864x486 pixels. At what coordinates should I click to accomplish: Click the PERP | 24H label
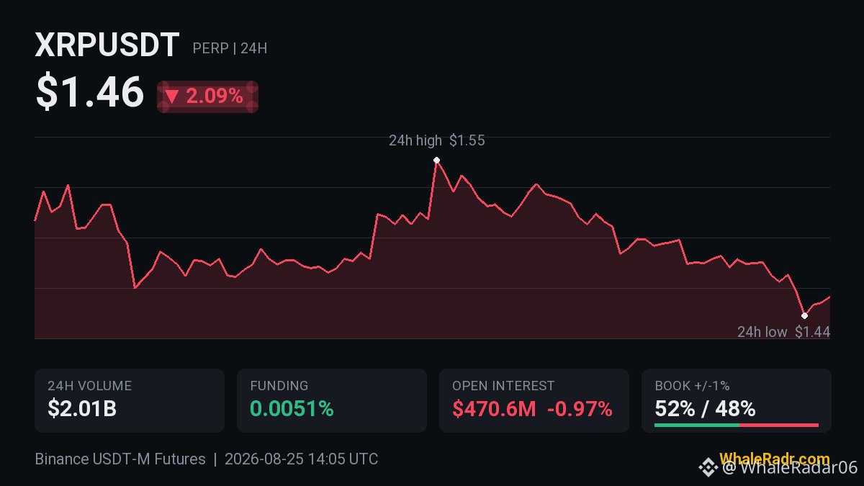coord(230,49)
